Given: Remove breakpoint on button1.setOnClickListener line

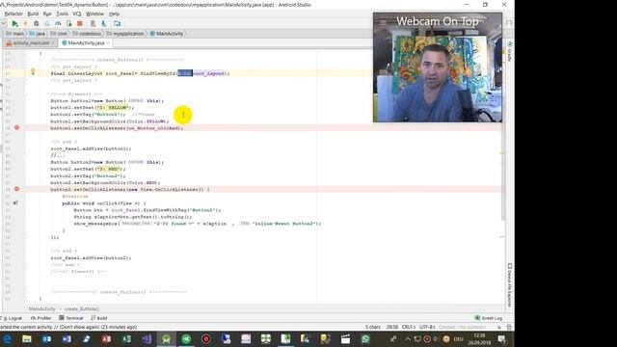Looking at the screenshot, I should coord(17,127).
